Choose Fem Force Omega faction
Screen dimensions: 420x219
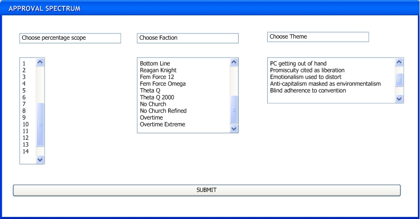[x=163, y=84]
